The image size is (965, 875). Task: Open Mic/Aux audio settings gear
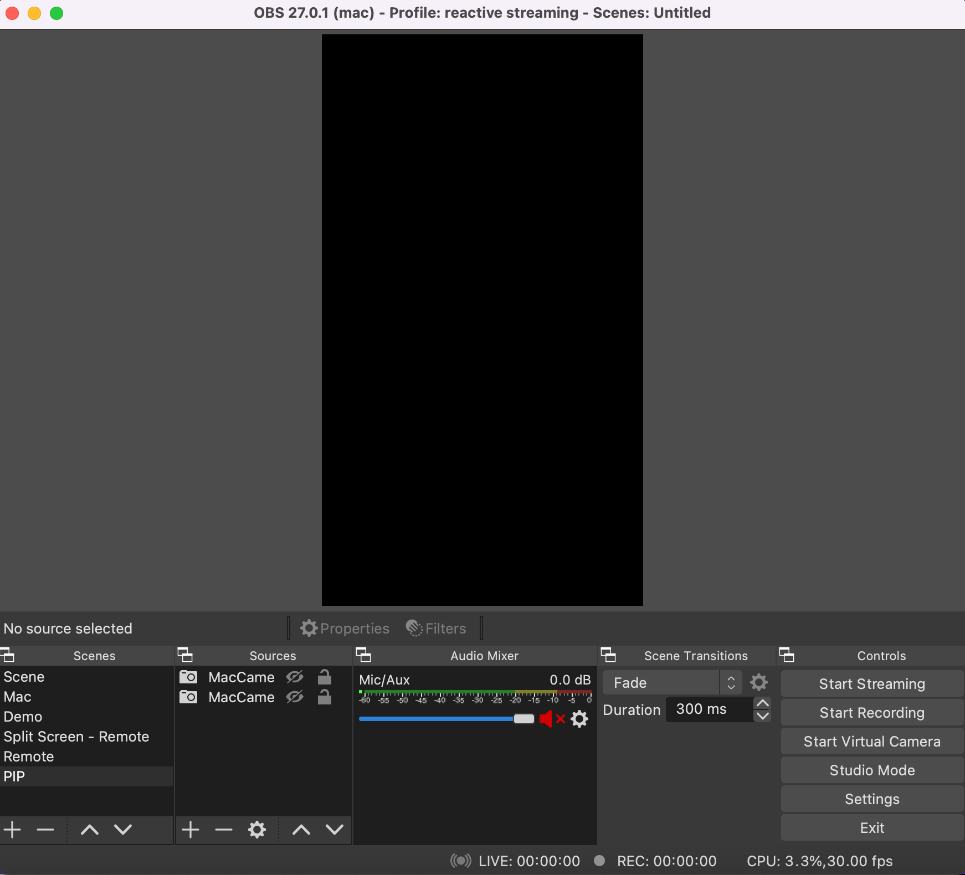click(x=579, y=719)
